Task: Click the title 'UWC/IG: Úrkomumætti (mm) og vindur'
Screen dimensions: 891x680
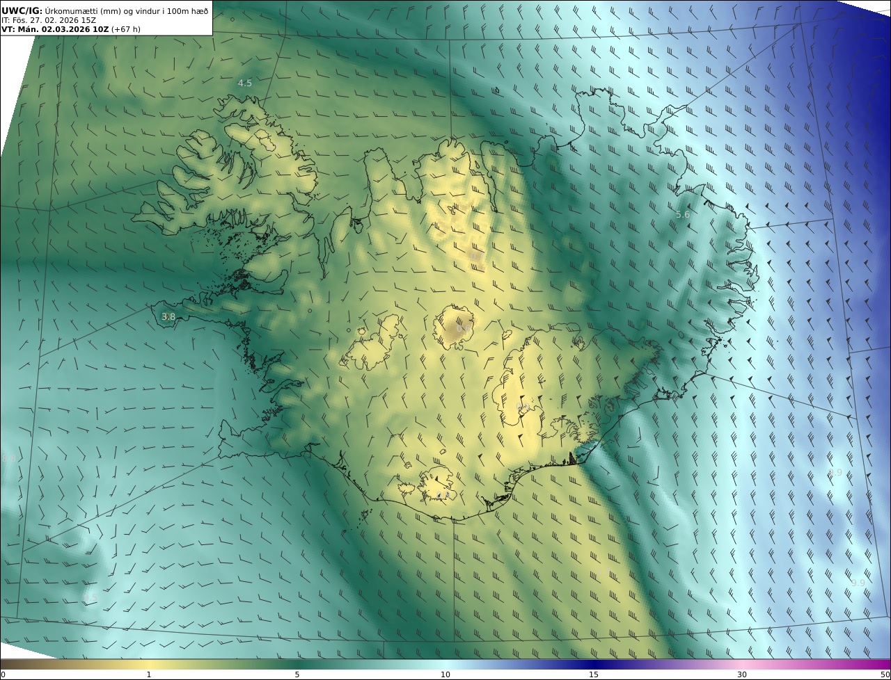Action: 105,10
